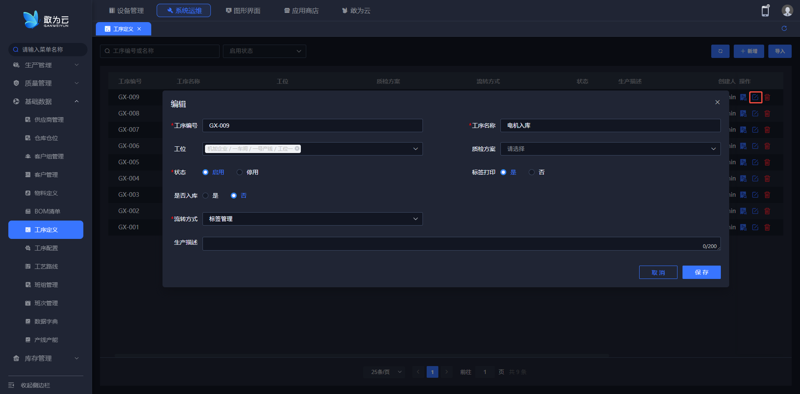Switch to the 设备管理 top menu
Screen dimensions: 800x394
[x=126, y=10]
